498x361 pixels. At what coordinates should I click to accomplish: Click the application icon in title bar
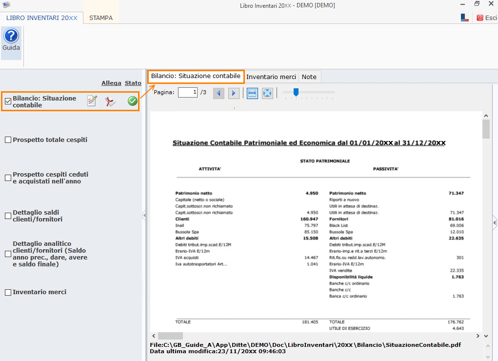6,5
